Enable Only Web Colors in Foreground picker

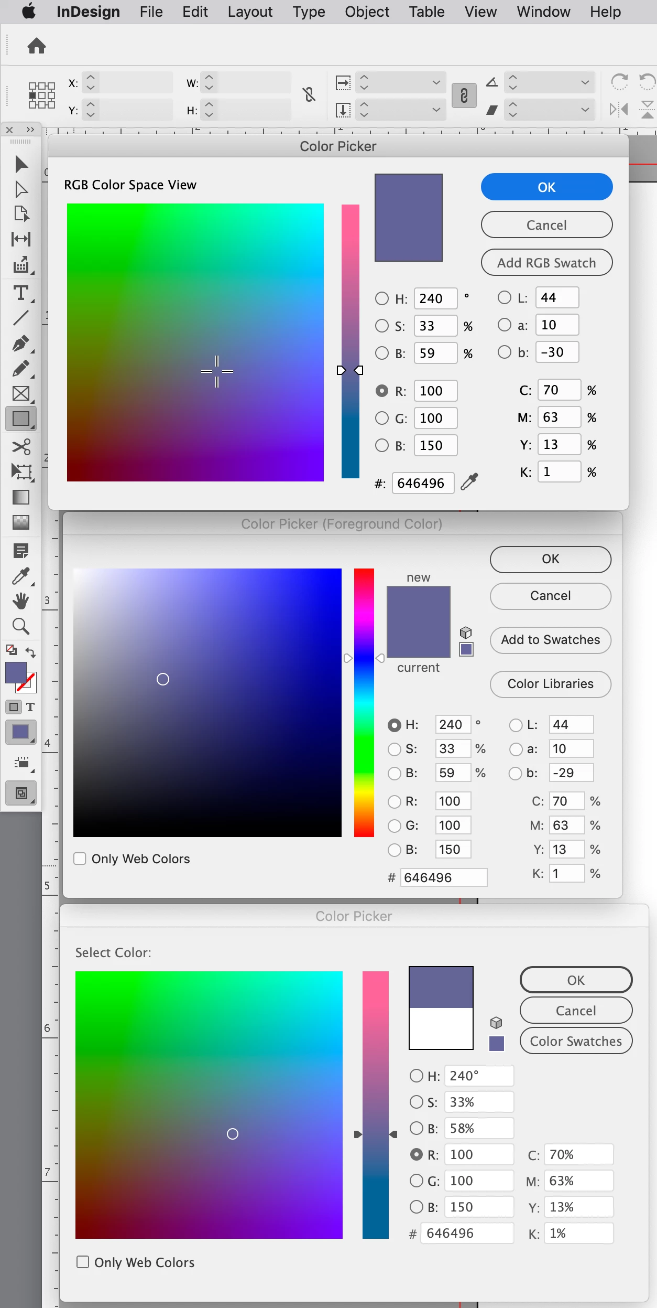click(80, 859)
